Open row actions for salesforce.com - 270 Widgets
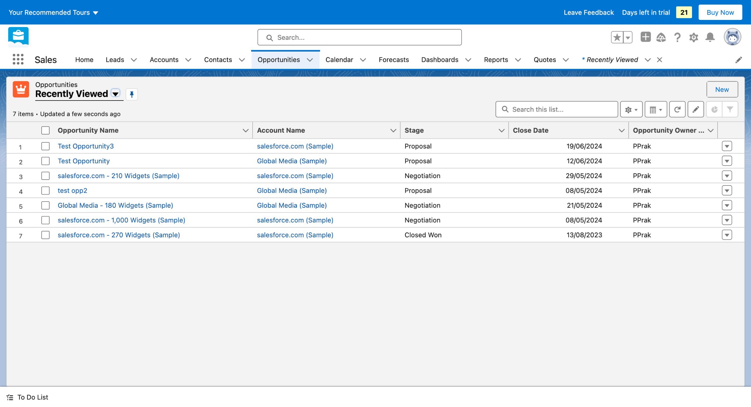The image size is (751, 407). click(x=727, y=235)
